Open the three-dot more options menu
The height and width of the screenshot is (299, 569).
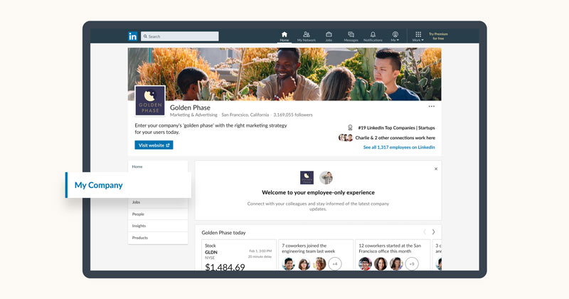click(x=432, y=107)
